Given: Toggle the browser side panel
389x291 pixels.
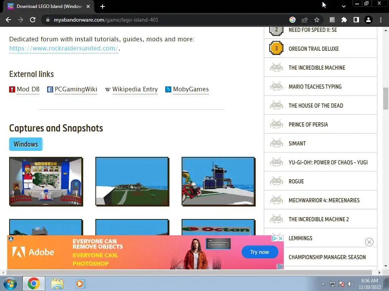Looking at the screenshot, I should [356, 20].
